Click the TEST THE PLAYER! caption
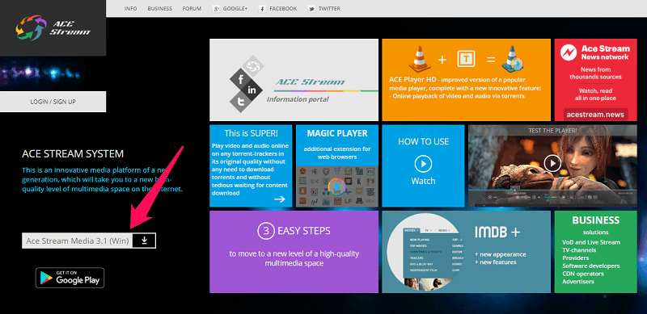This screenshot has height=314, width=647. pos(552,131)
